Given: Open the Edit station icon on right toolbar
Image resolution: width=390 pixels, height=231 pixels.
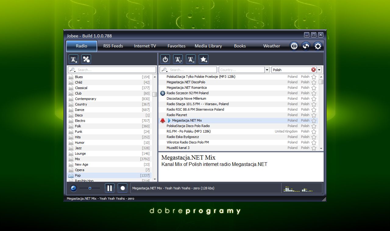Looking at the screenshot, I should coord(178,59).
